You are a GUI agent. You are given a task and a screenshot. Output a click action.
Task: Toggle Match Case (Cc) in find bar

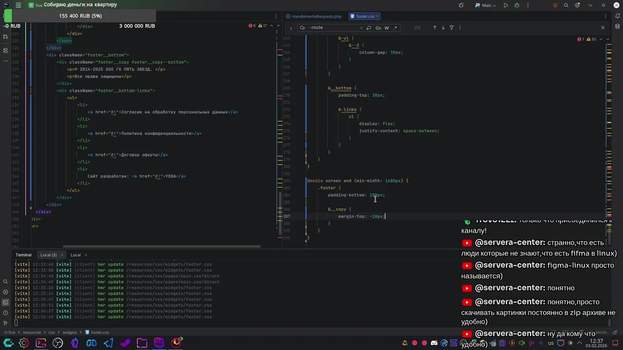pos(378,28)
